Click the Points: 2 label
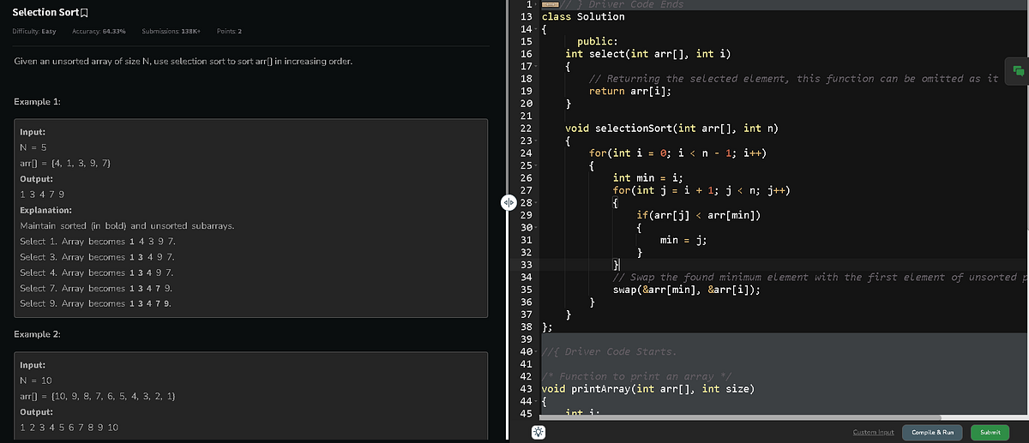Screen dimensions: 1029x443 pyautogui.click(x=230, y=31)
